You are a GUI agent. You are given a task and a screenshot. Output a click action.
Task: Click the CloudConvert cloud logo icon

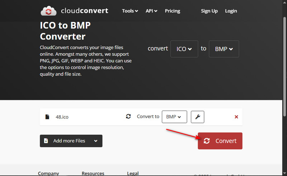(48, 11)
